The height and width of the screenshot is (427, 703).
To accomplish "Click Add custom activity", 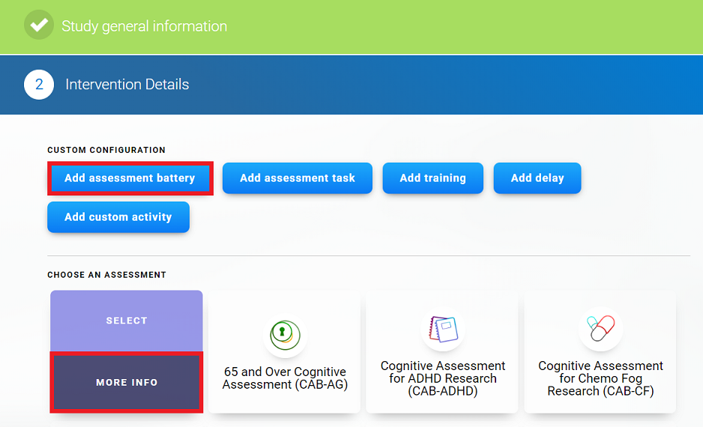I will pos(118,217).
